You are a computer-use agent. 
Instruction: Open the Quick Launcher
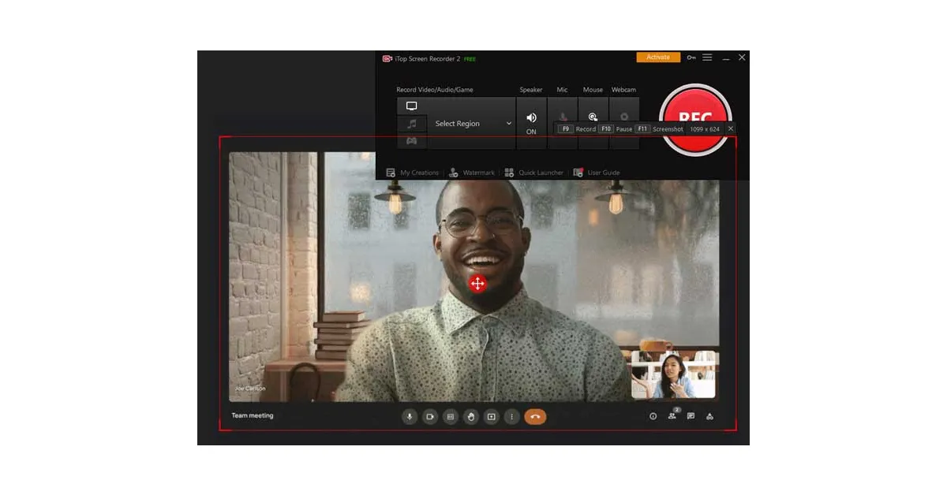click(534, 173)
